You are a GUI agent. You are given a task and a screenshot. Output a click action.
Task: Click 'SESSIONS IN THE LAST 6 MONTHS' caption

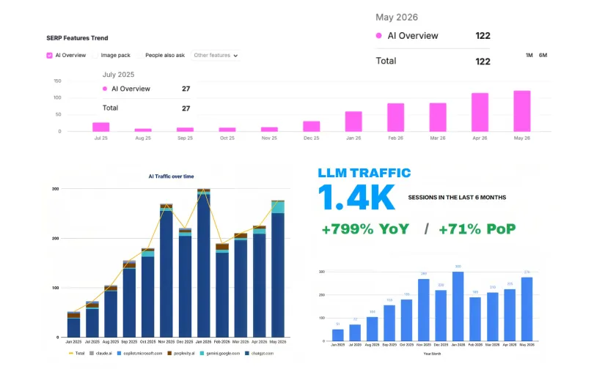(x=457, y=197)
